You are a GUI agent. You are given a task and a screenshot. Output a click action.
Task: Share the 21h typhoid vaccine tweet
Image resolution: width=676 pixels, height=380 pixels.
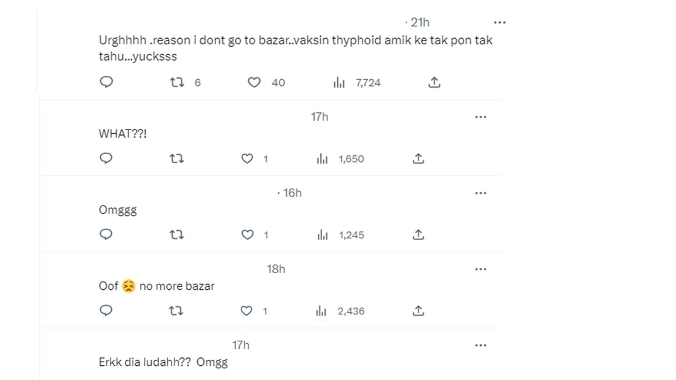[434, 82]
